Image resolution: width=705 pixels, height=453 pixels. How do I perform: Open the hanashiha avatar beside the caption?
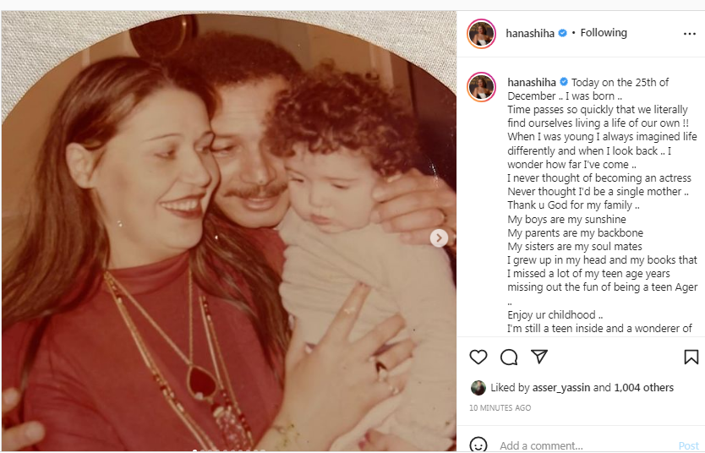point(481,87)
